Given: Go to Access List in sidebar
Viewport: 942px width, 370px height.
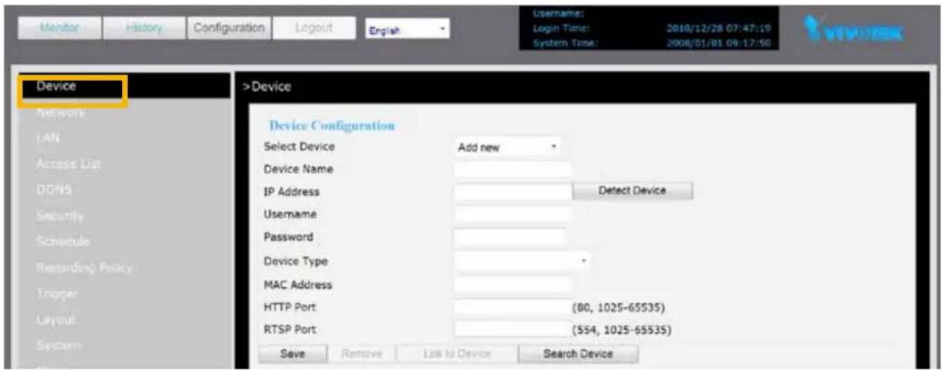Looking at the screenshot, I should (x=68, y=164).
